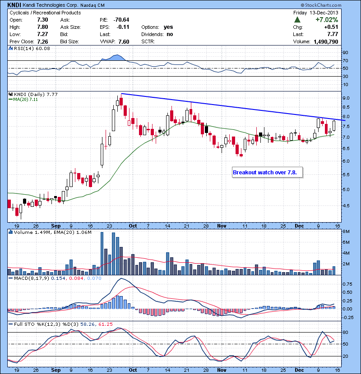361x374 pixels.
Task: Click the Nov label on price chart axis
Action: (x=222, y=226)
